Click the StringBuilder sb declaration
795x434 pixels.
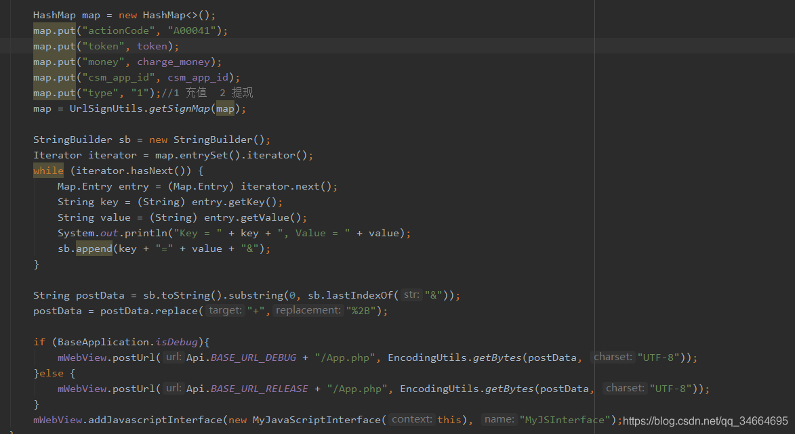click(152, 139)
